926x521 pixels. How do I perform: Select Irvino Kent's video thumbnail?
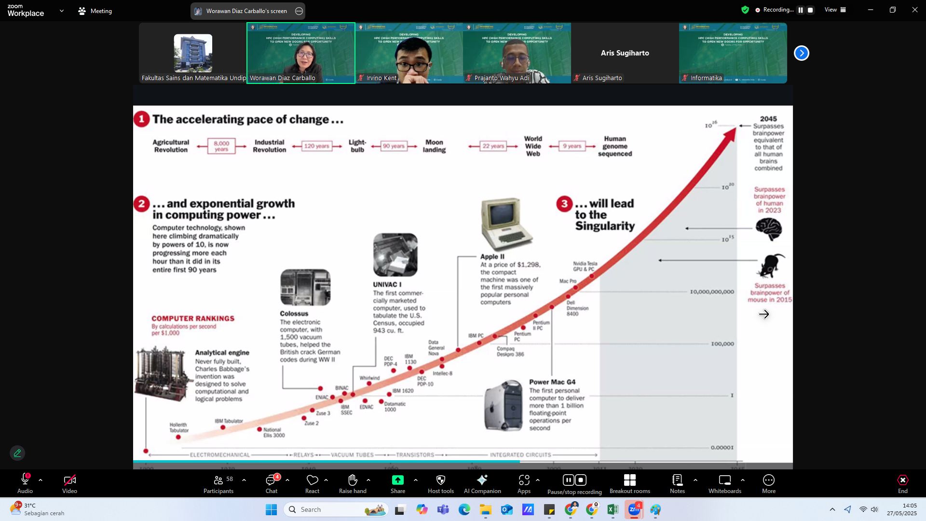tap(409, 53)
